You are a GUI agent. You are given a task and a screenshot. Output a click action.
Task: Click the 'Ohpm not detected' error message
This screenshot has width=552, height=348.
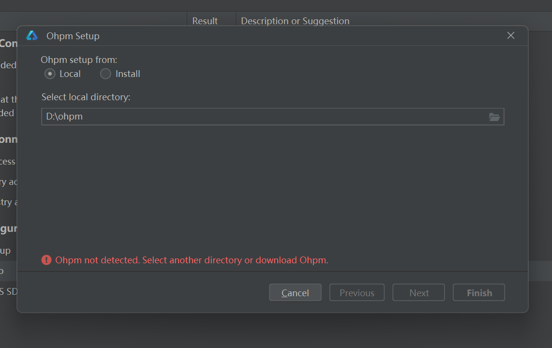pyautogui.click(x=192, y=260)
